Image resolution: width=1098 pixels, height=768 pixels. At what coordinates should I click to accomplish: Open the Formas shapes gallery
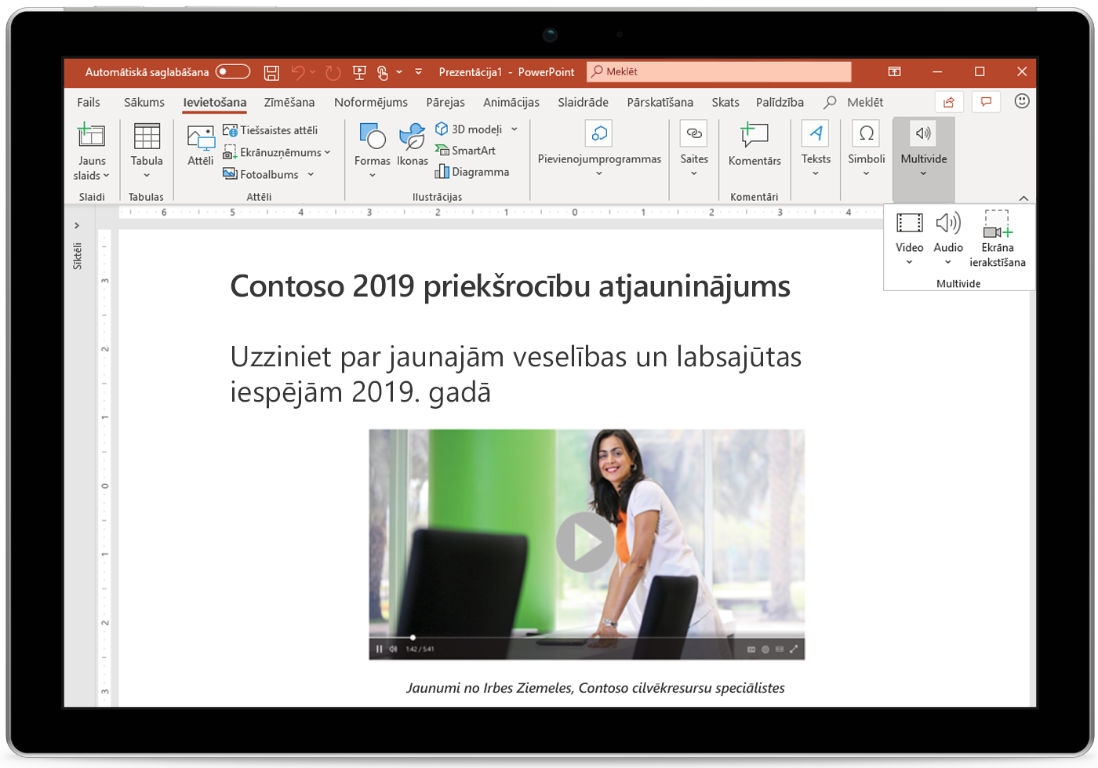[372, 151]
